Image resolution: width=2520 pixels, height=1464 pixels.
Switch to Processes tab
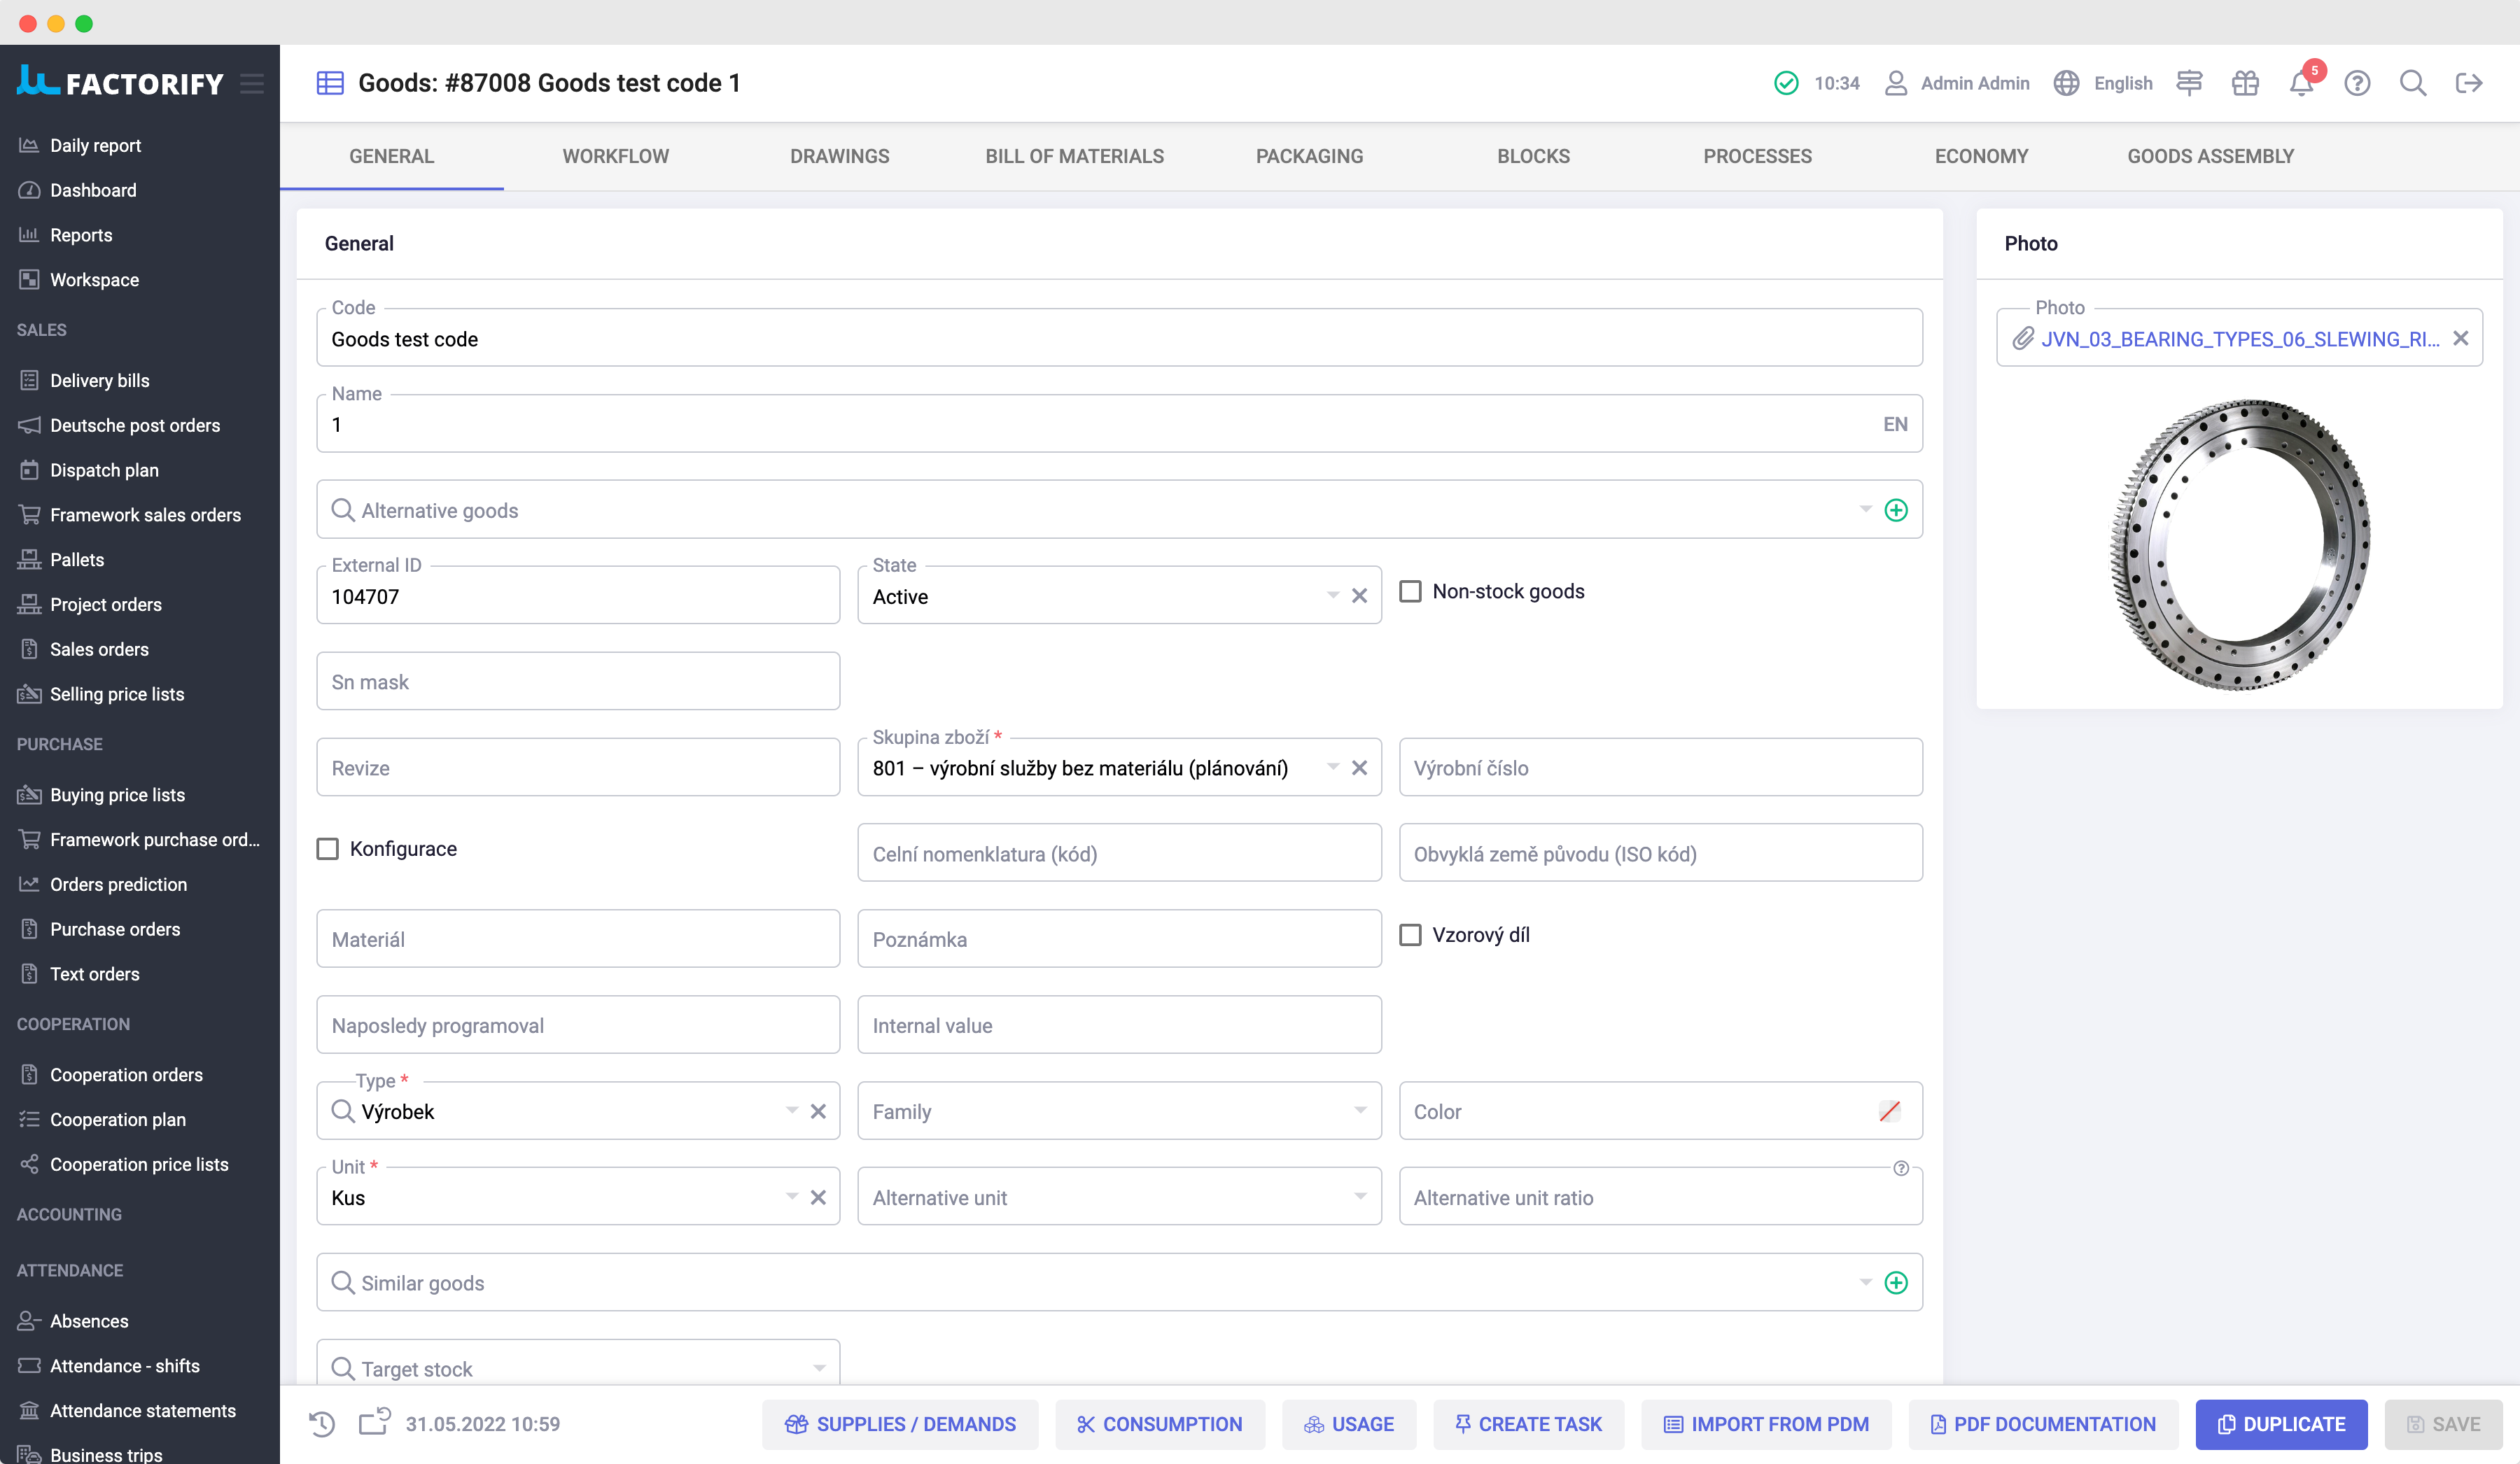[x=1757, y=155]
